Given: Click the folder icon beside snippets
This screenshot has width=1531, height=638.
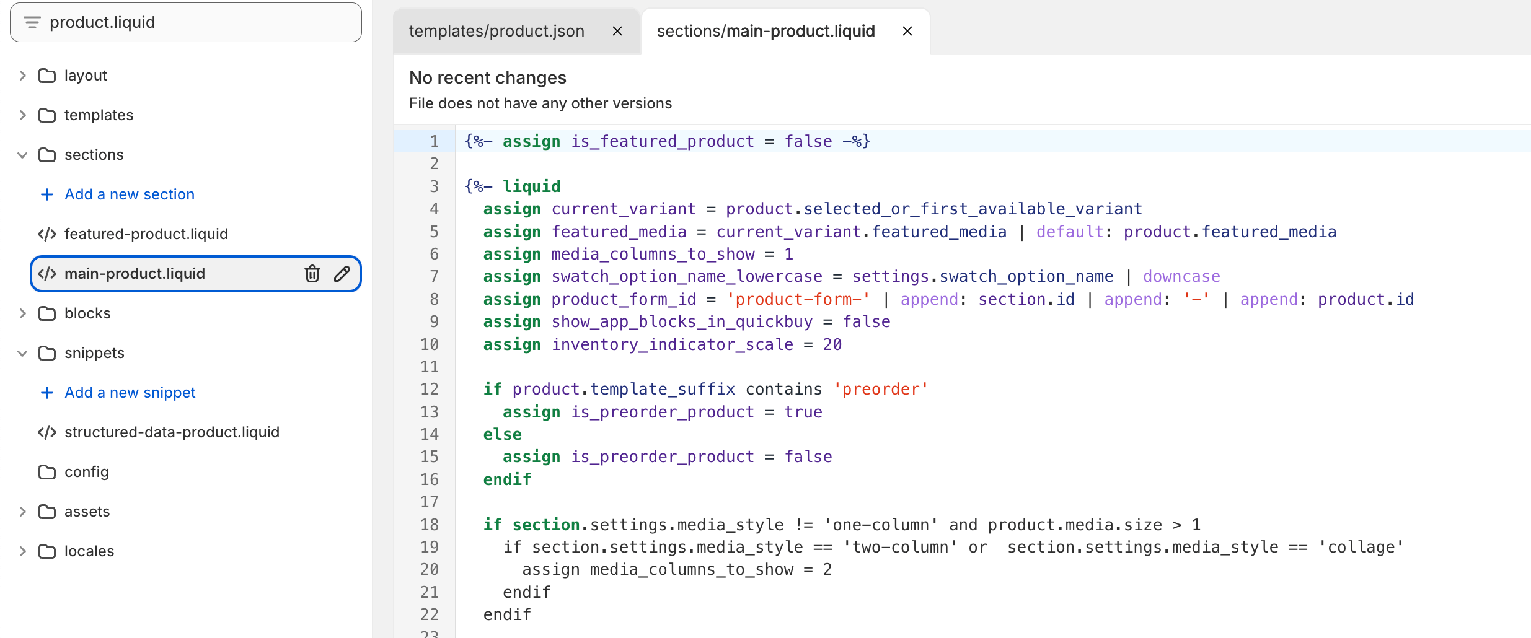Looking at the screenshot, I should tap(47, 352).
